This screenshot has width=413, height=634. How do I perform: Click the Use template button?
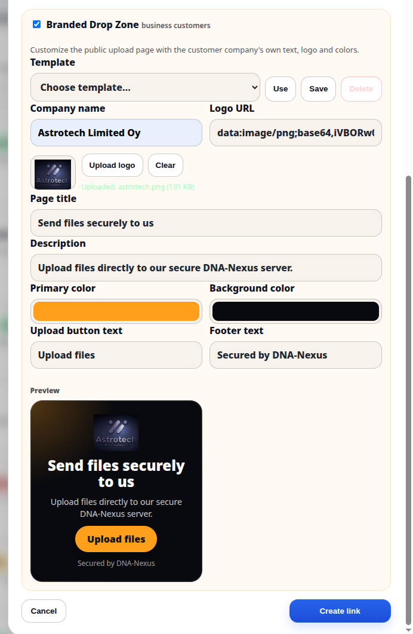(281, 89)
